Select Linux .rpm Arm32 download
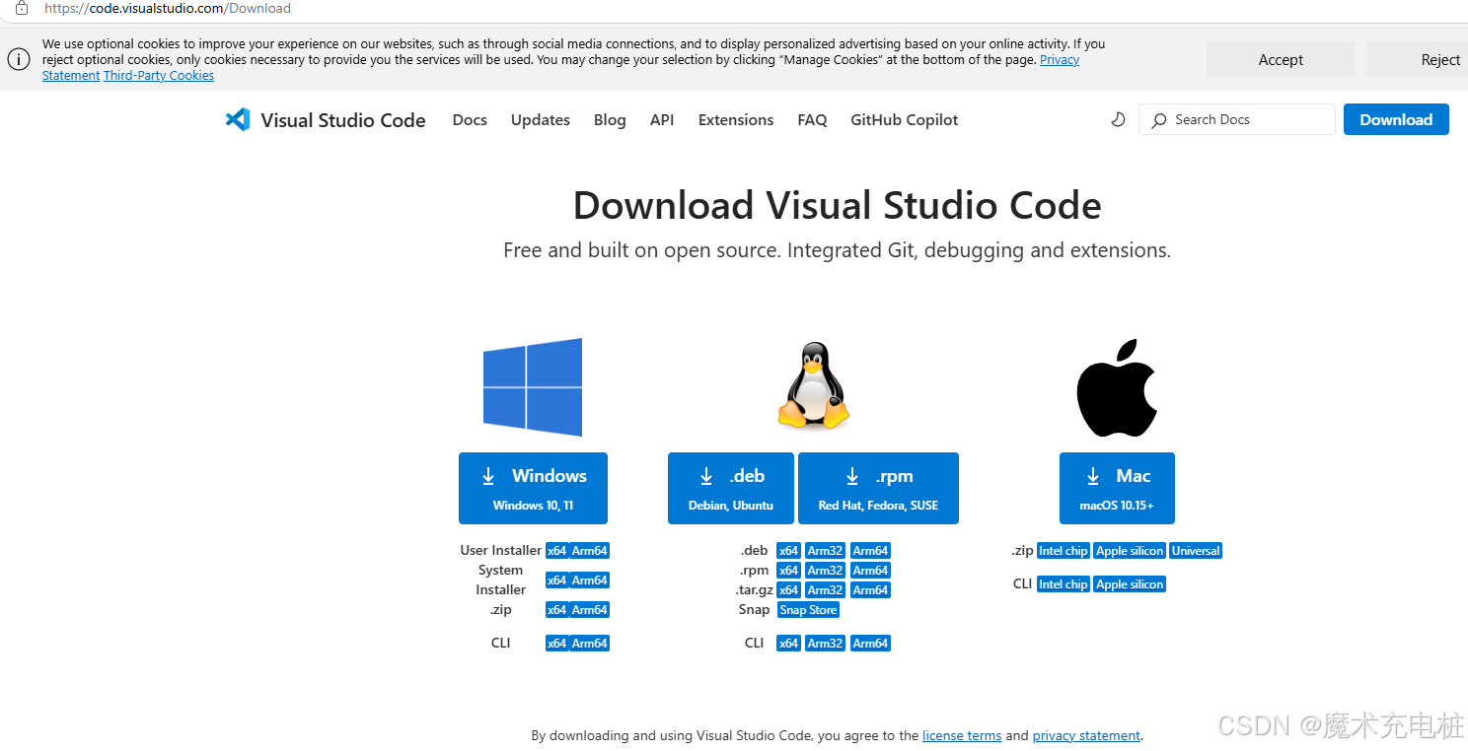The image size is (1468, 751). pyautogui.click(x=825, y=571)
